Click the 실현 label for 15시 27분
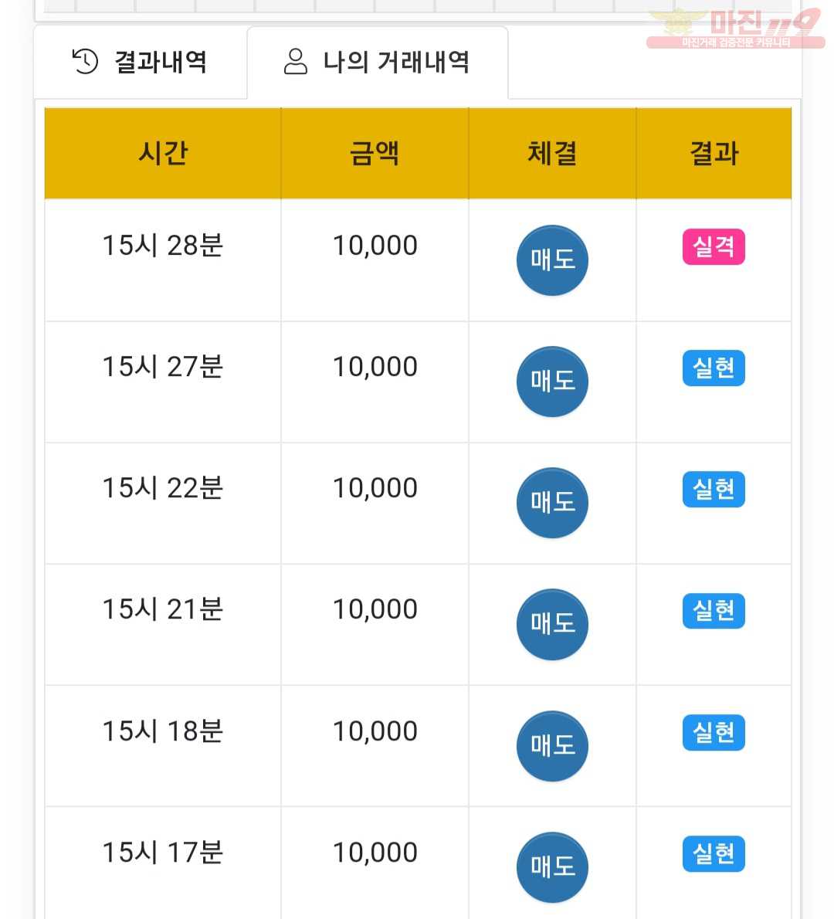Viewport: 834px width, 919px height. tap(714, 368)
